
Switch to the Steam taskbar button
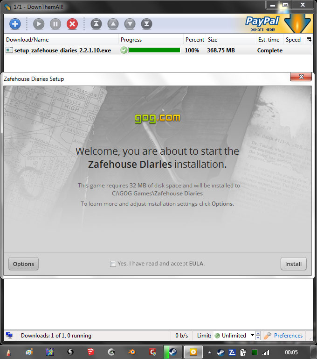173,352
